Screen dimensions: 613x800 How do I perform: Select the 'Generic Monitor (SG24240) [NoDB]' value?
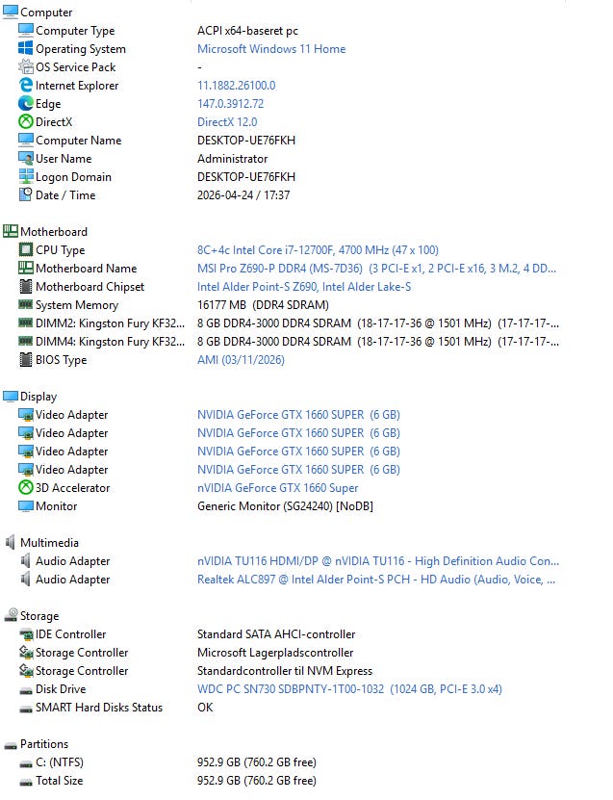tap(285, 506)
